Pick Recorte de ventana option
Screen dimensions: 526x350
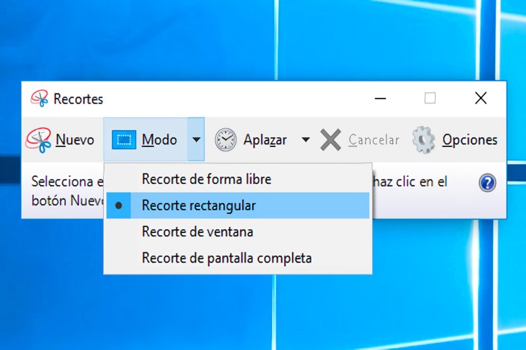click(197, 232)
